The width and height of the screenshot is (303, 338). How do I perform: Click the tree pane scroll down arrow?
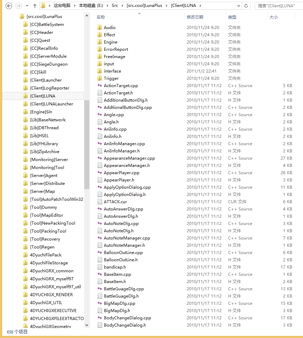[87, 325]
